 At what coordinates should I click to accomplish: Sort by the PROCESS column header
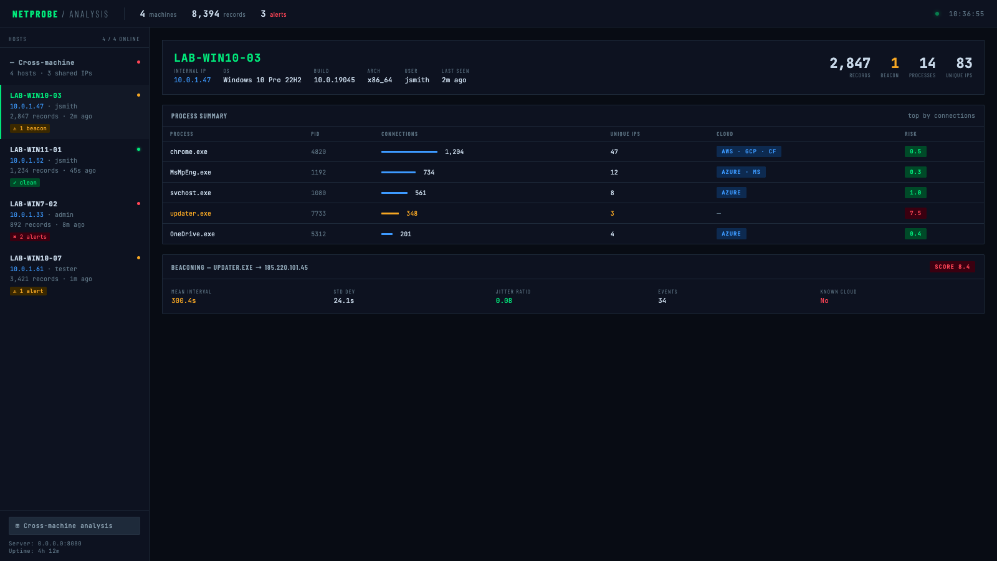(x=181, y=134)
